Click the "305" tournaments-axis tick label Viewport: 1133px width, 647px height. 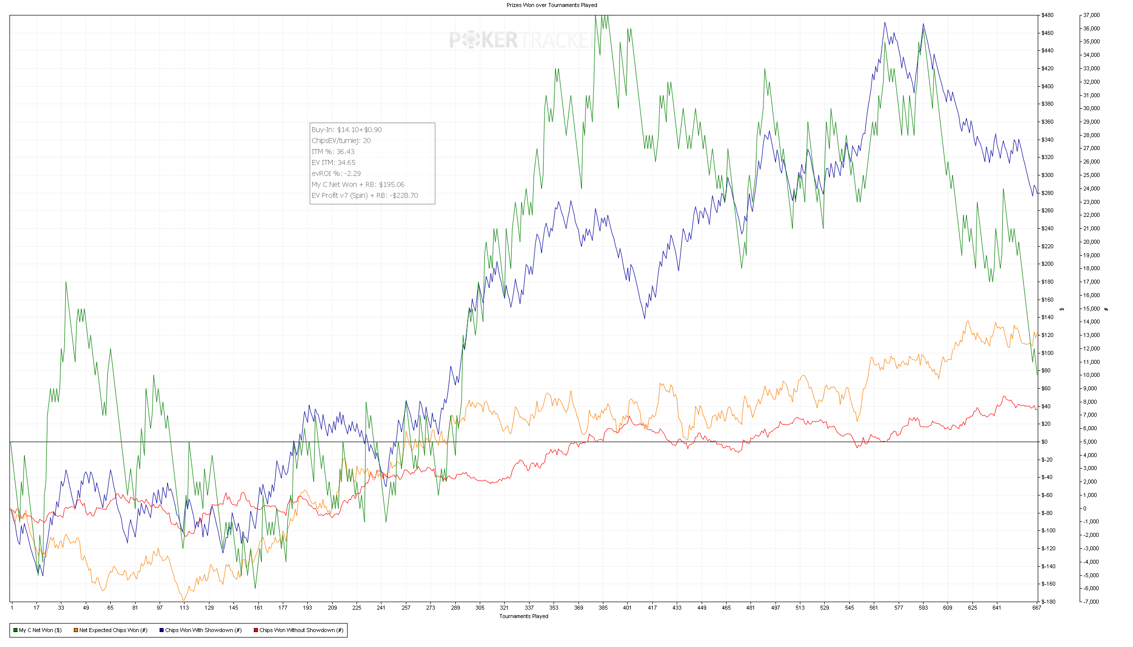pyautogui.click(x=480, y=608)
